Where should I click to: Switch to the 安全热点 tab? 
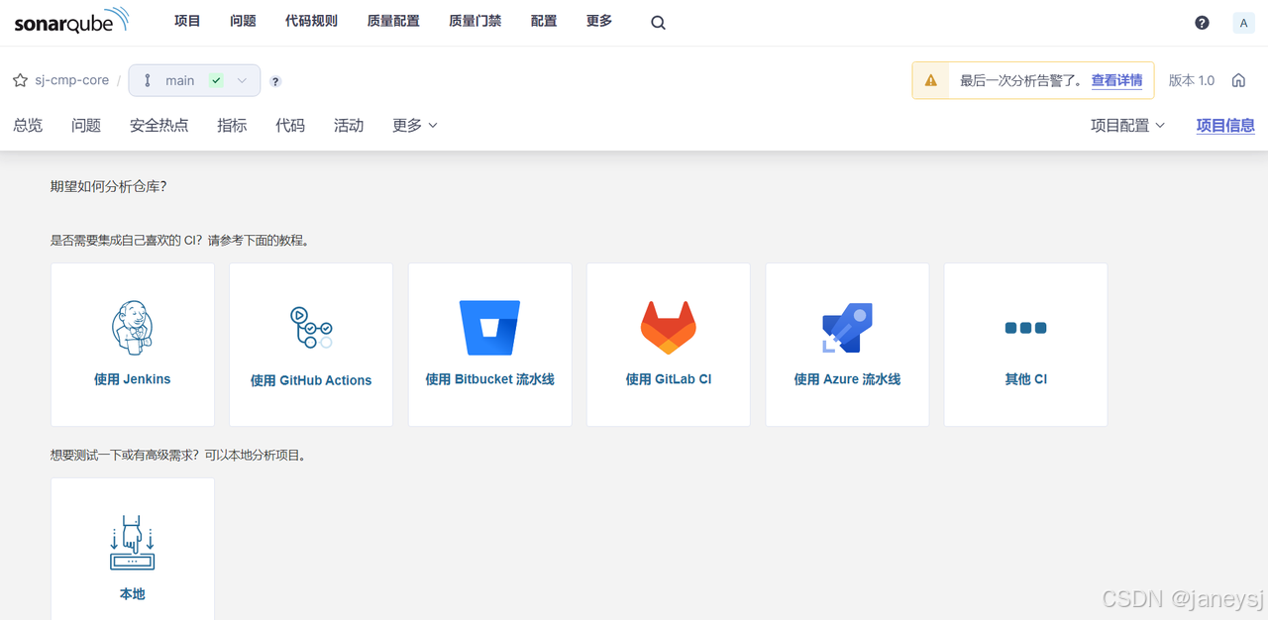coord(159,125)
